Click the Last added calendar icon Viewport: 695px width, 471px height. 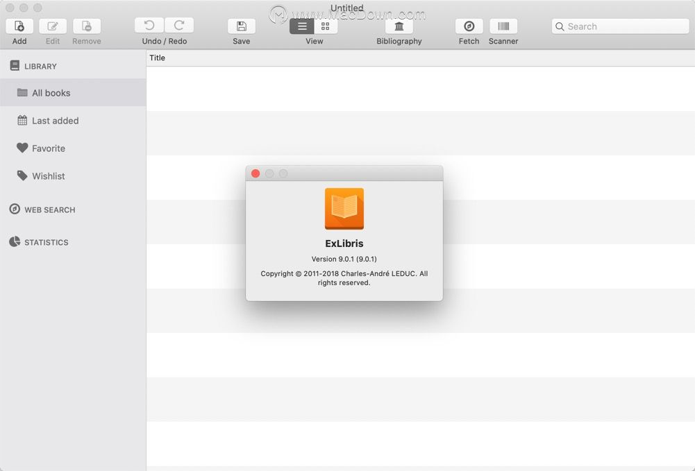[x=22, y=120]
